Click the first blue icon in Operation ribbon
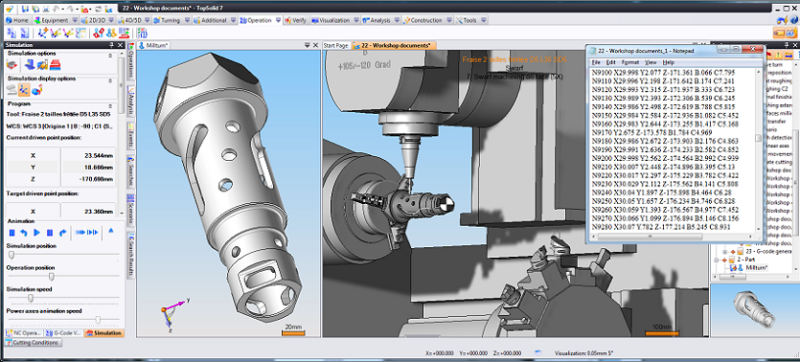 point(11,34)
